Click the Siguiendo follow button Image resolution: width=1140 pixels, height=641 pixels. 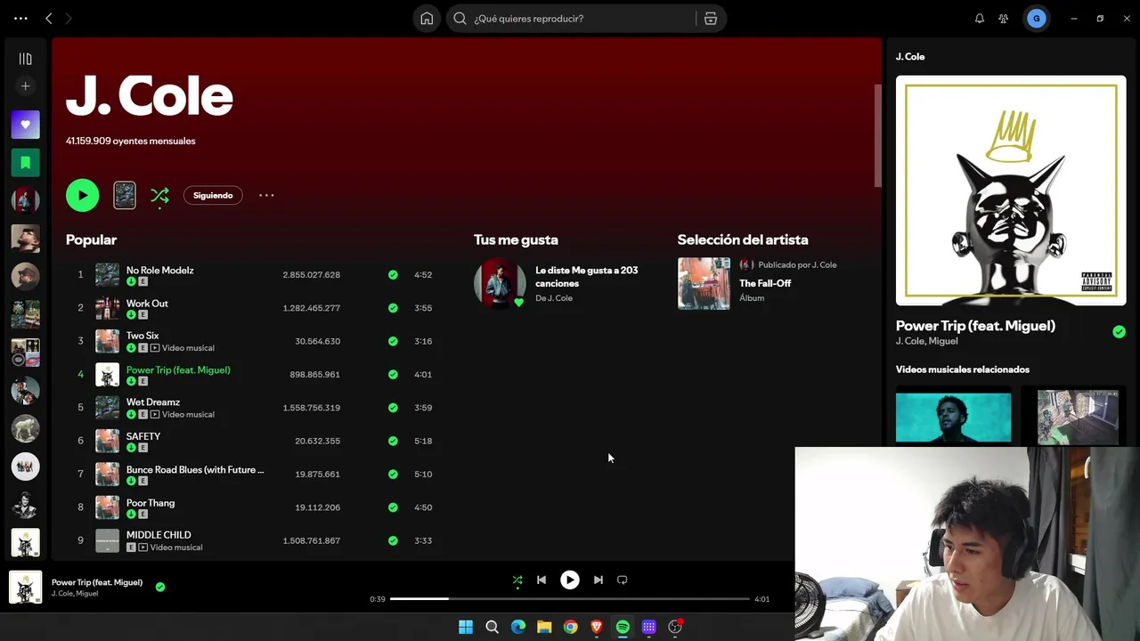(213, 195)
